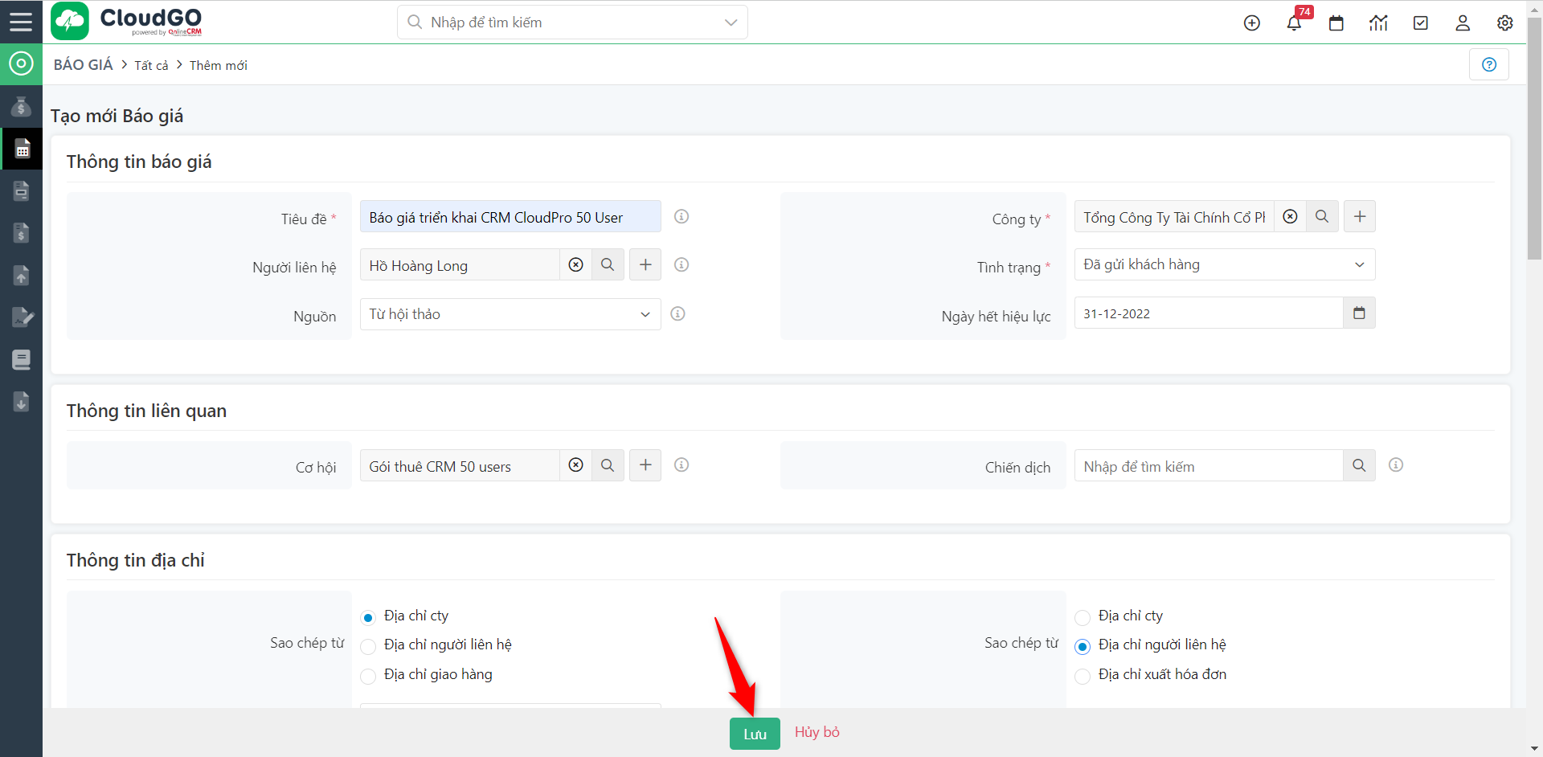Go to Tất cả breadcrumb
1543x757 pixels.
coord(151,66)
